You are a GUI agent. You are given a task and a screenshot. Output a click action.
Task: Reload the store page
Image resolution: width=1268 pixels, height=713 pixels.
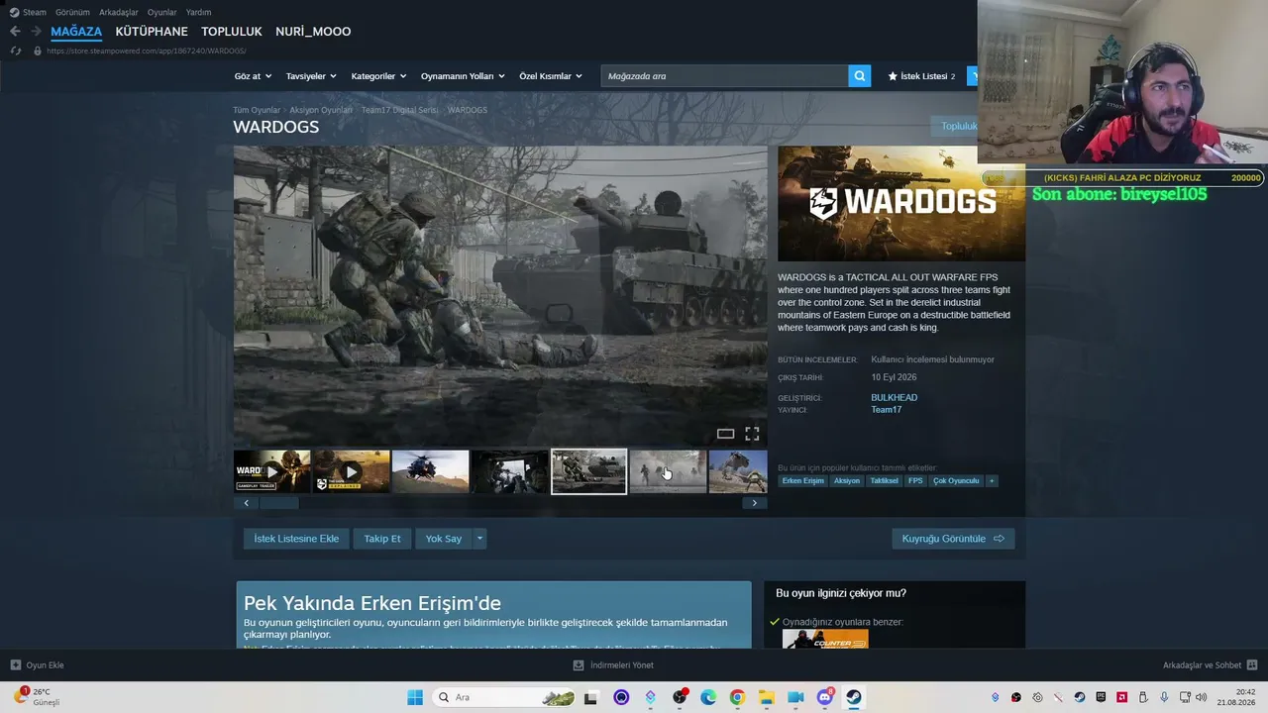(15, 51)
